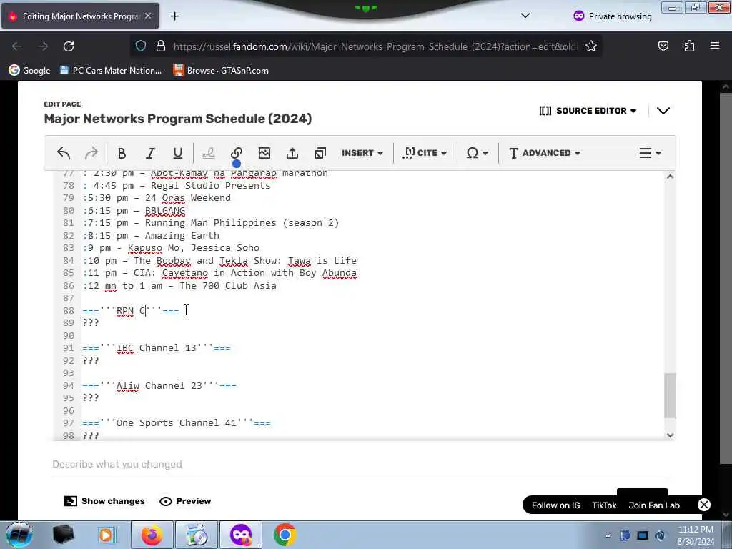The image size is (732, 549).
Task: Switch editor mode via SOURCE EDITOR dropdown
Action: pos(588,111)
